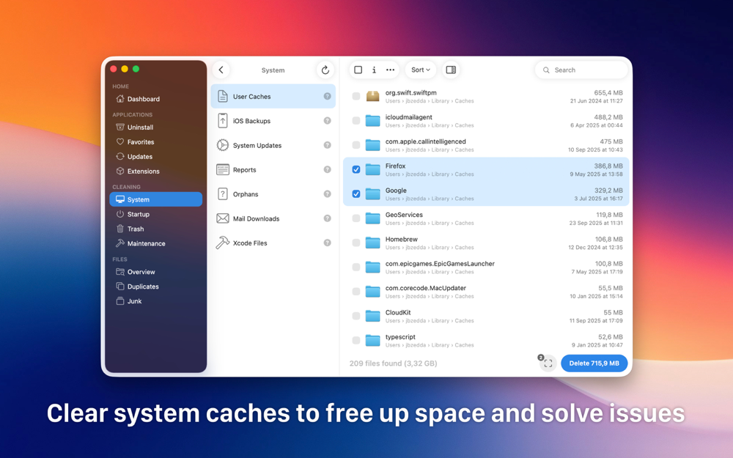
Task: Open the Sort dropdown
Action: click(x=420, y=70)
